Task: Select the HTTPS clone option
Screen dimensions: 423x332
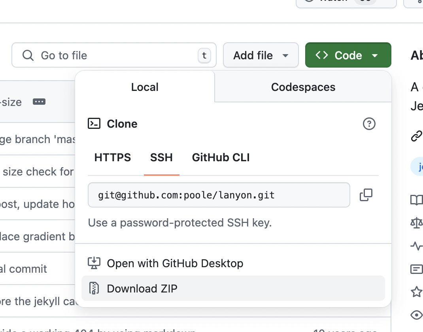Action: 113,158
